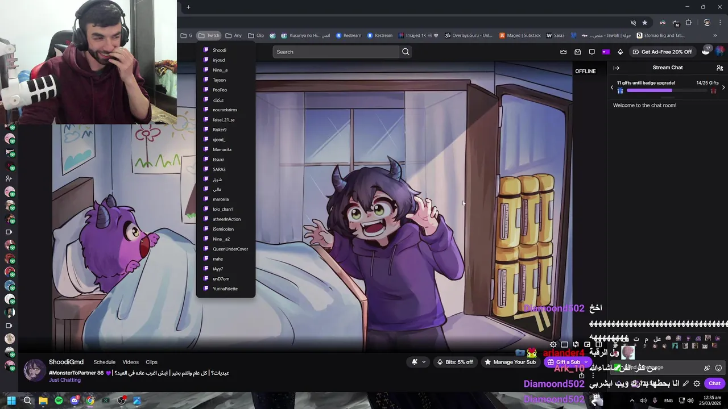Open the Schedule tab of the channel
The height and width of the screenshot is (409, 728).
pos(105,362)
